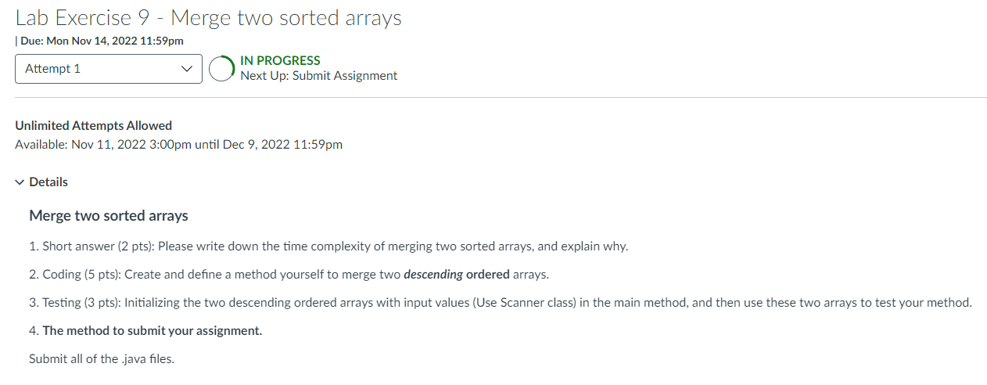Click the IN PROGRESS status text
The image size is (987, 385).
point(280,60)
